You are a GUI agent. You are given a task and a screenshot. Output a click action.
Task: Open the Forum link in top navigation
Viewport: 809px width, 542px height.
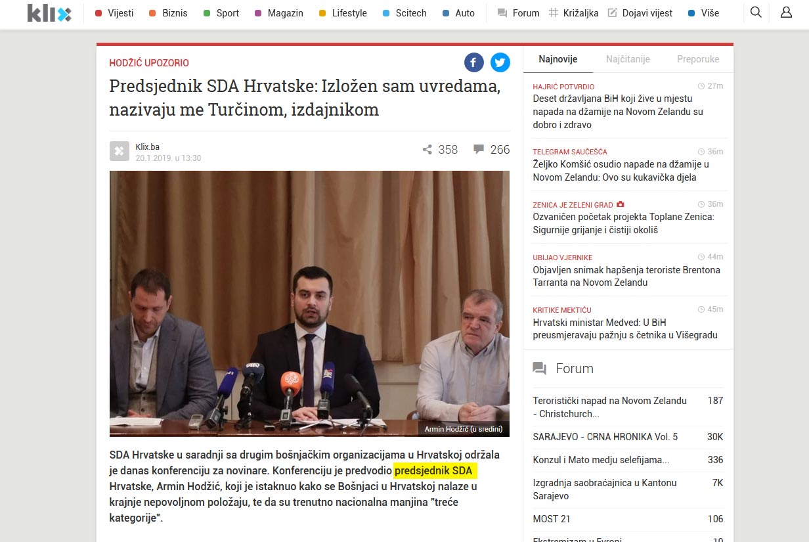pyautogui.click(x=519, y=13)
